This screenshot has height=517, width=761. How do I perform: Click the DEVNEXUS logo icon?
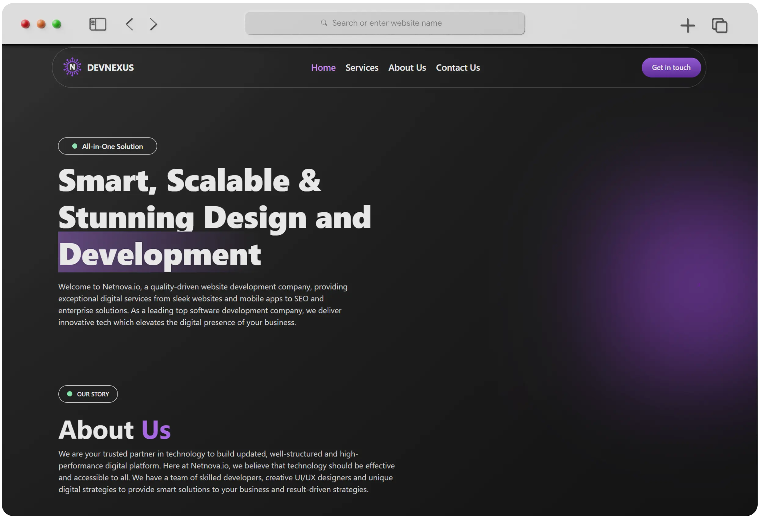click(x=72, y=67)
